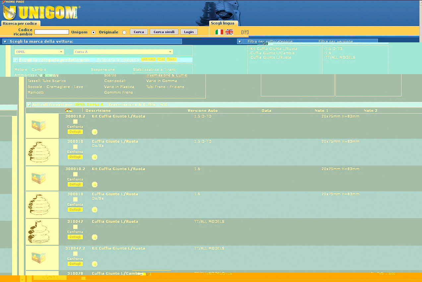422x282 pixels.
Task: Collapse the 'Filtra per sottocategorie' section arrow
Action: point(240,41)
